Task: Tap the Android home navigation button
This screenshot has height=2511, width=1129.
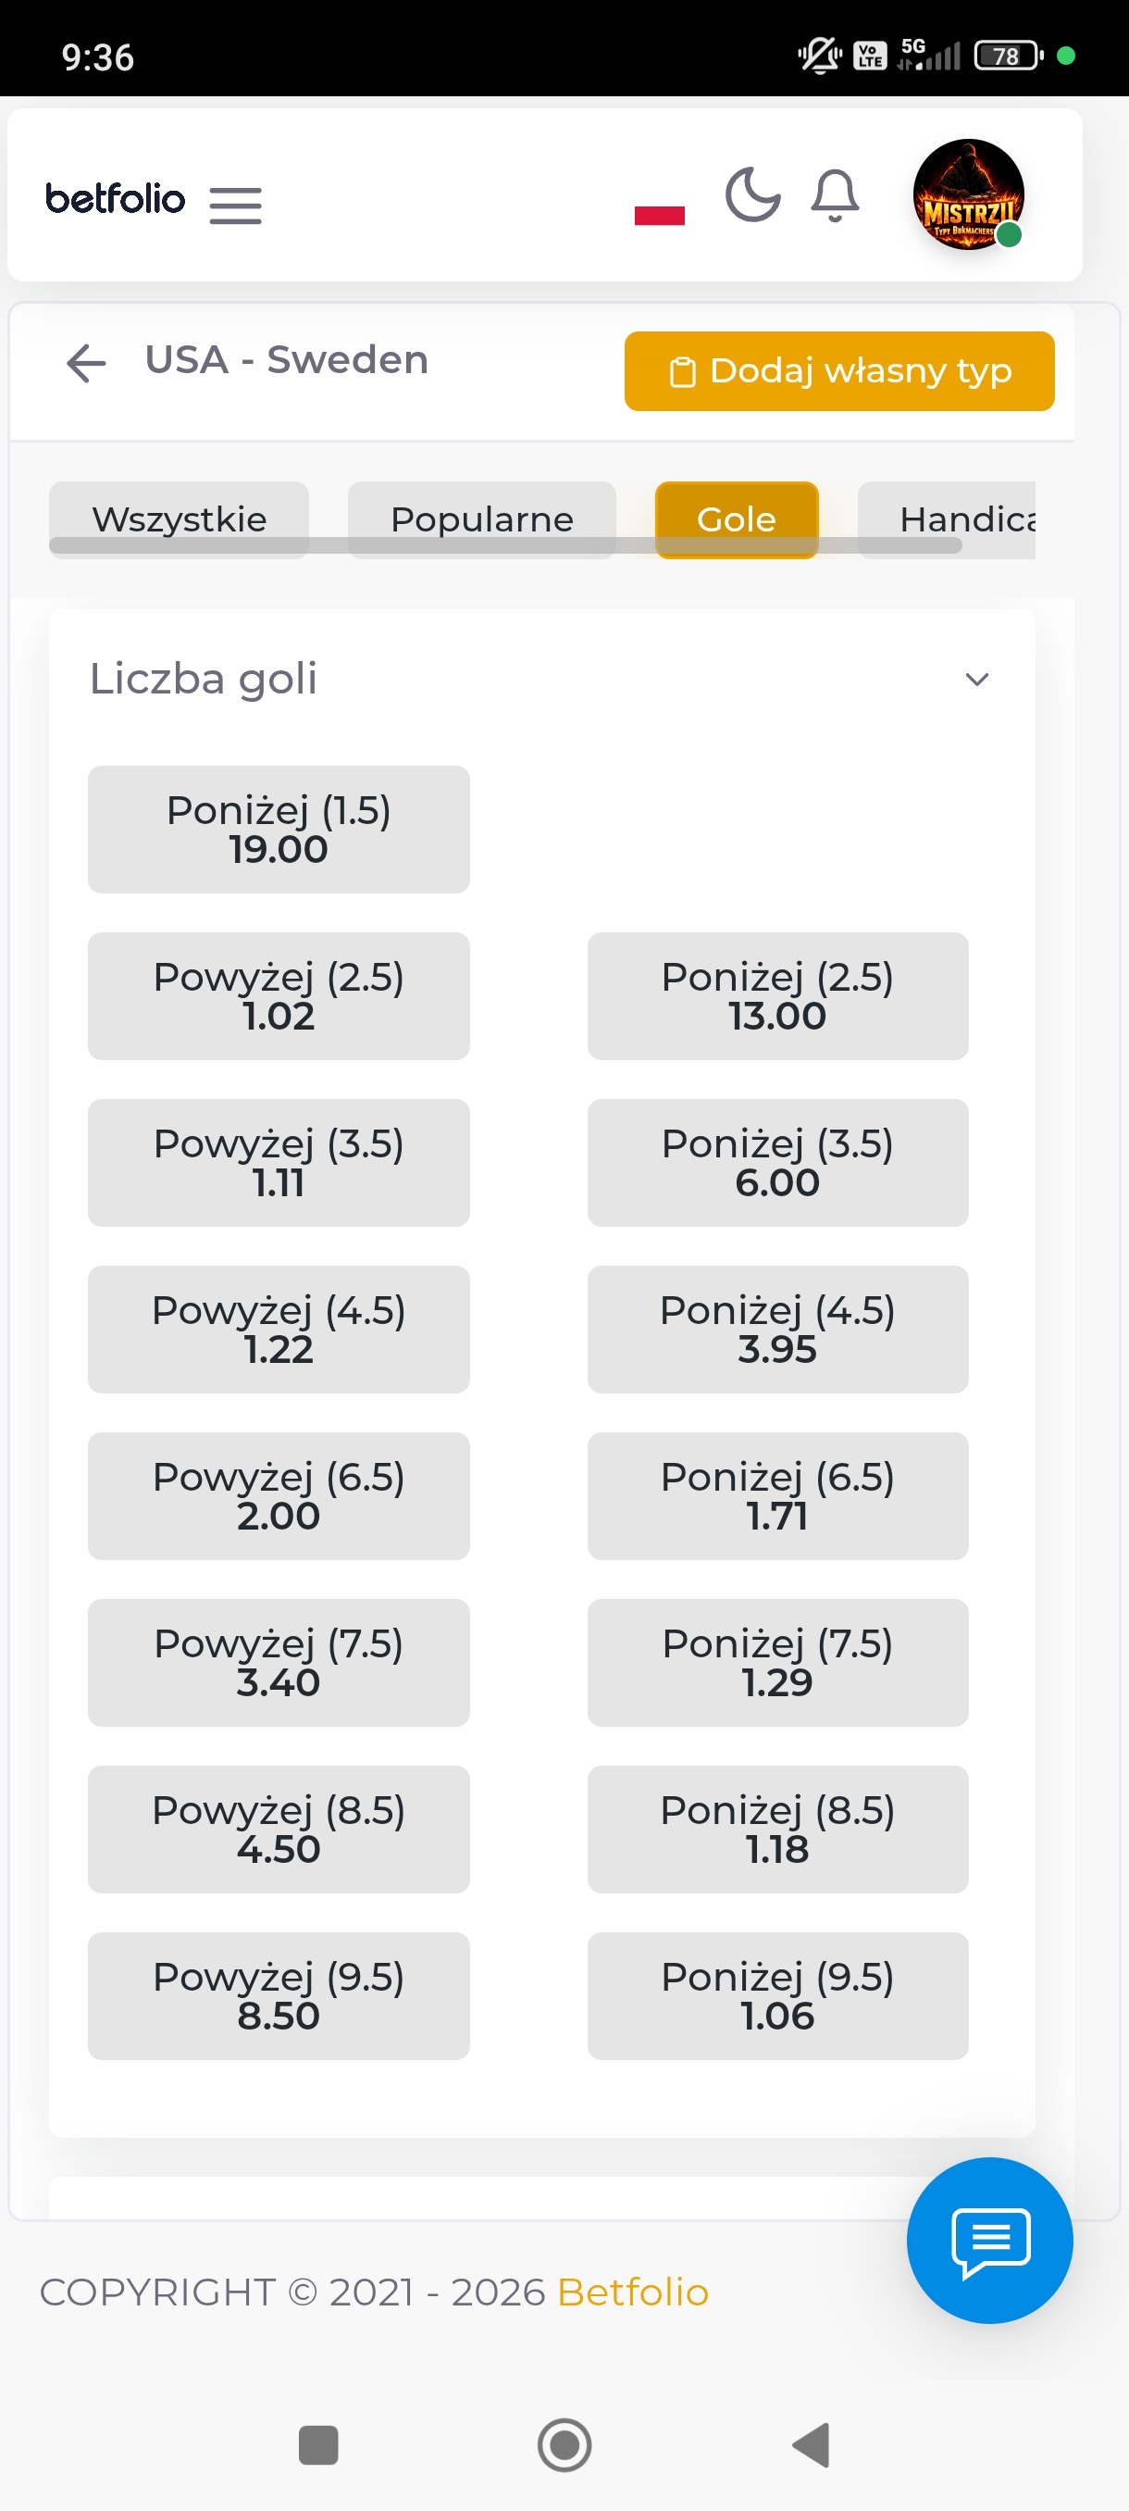Action: tap(564, 2444)
